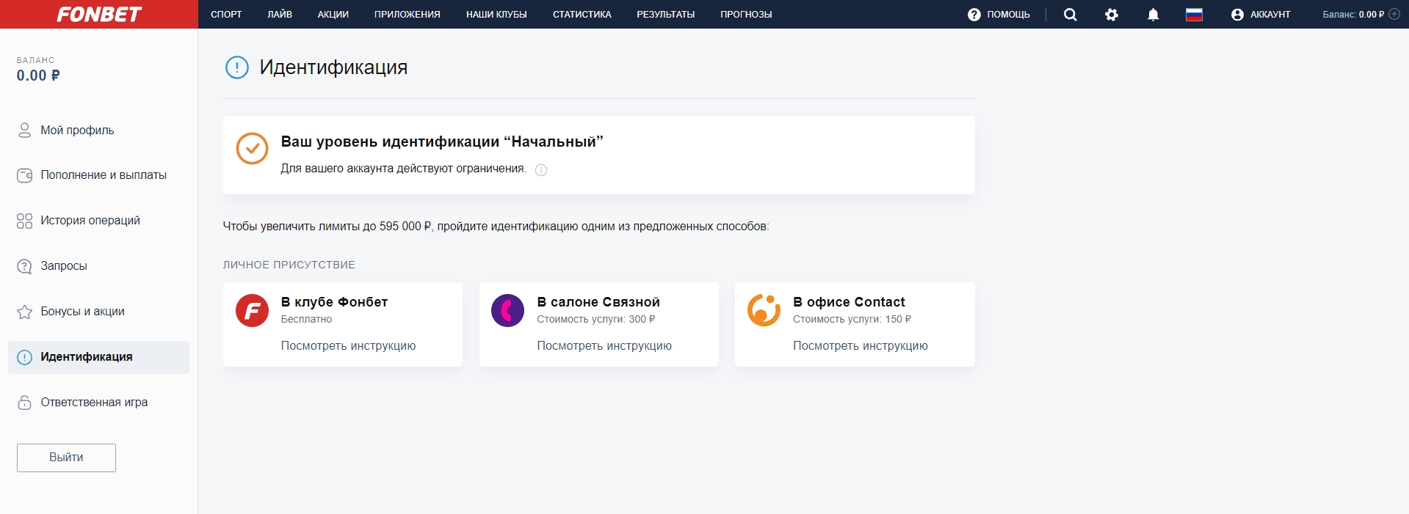Viewport: 1409px width, 514px height.
Task: Click the plus icon next to balance
Action: (x=1394, y=14)
